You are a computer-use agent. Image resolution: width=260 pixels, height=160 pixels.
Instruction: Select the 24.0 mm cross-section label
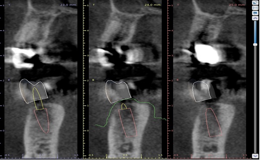153,5
